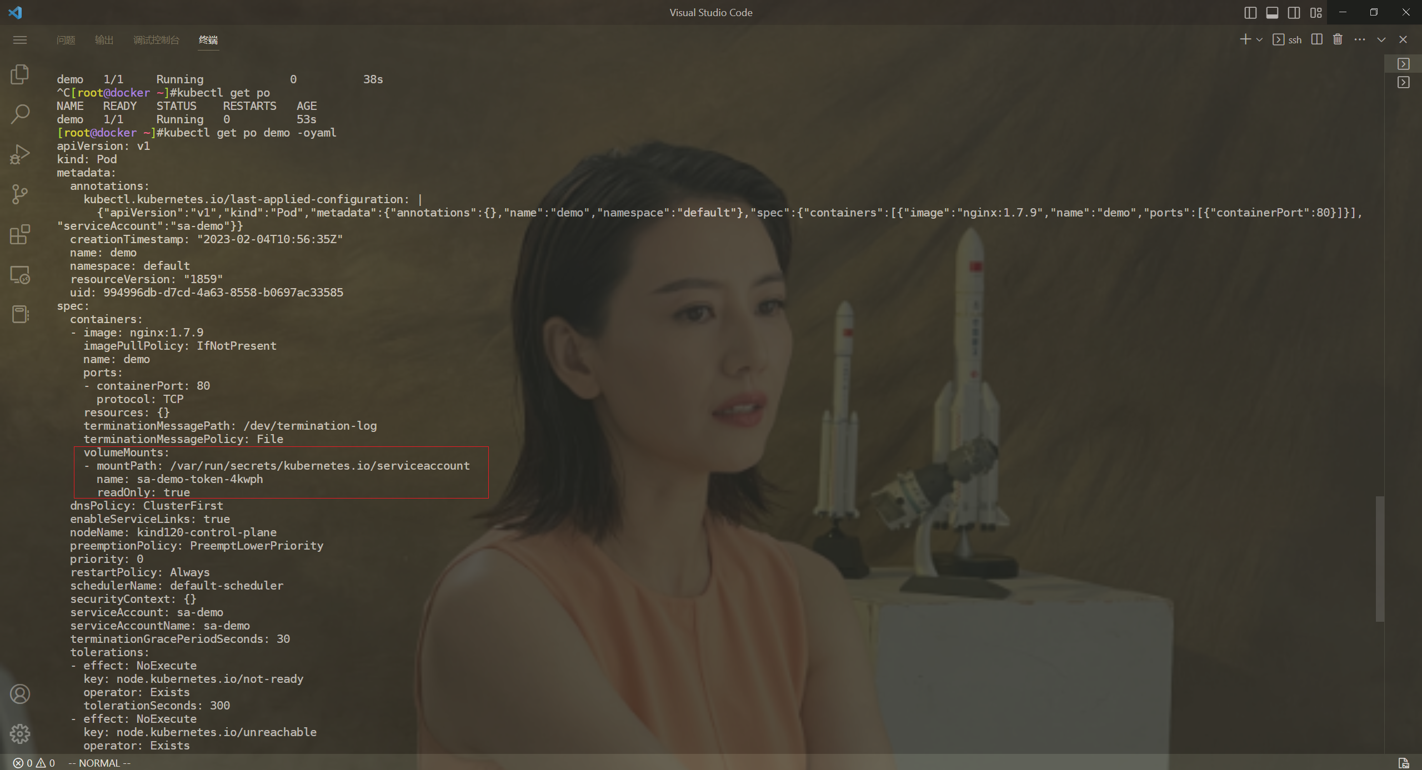Click 'imagePullPolicy: IfNotPresent' line
This screenshot has width=1422, height=770.
[x=180, y=346]
